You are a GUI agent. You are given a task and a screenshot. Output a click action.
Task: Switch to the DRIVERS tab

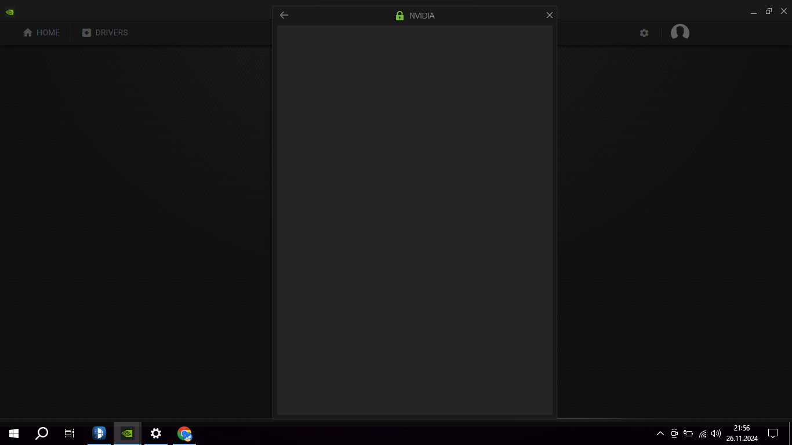pos(105,32)
